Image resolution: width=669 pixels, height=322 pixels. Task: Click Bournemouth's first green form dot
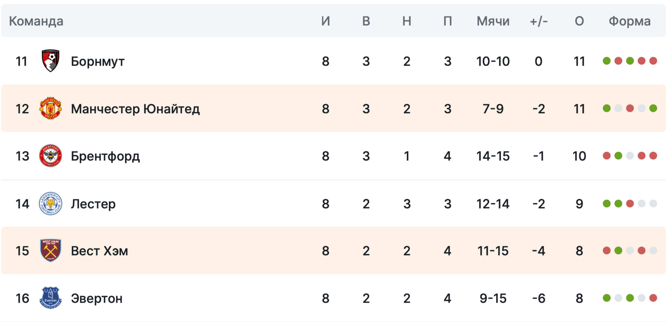(x=607, y=61)
